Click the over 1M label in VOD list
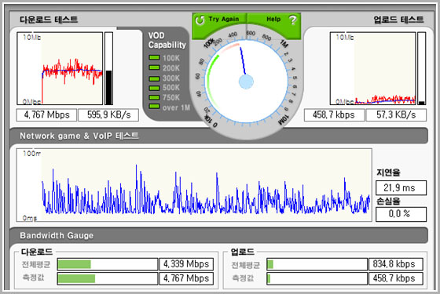The height and width of the screenshot is (294, 440). pos(176,107)
